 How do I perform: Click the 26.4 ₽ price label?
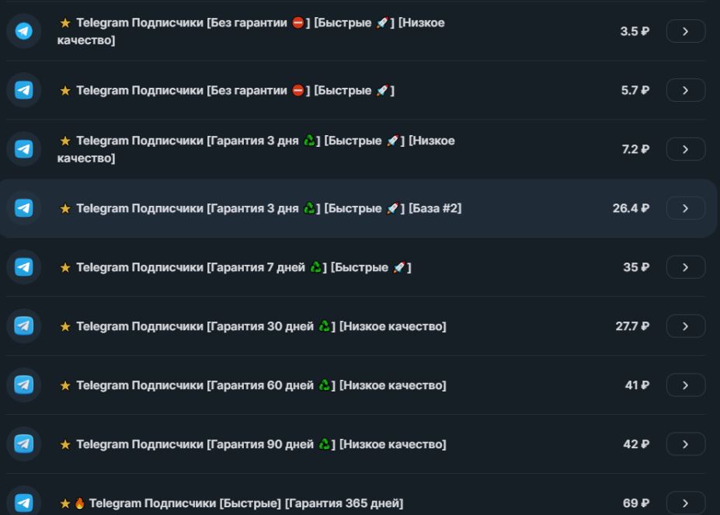coord(631,208)
